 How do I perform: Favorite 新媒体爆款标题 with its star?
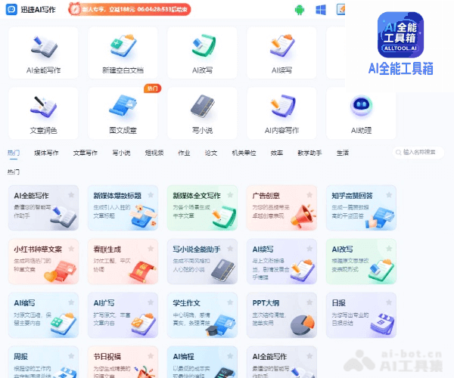coord(151,195)
